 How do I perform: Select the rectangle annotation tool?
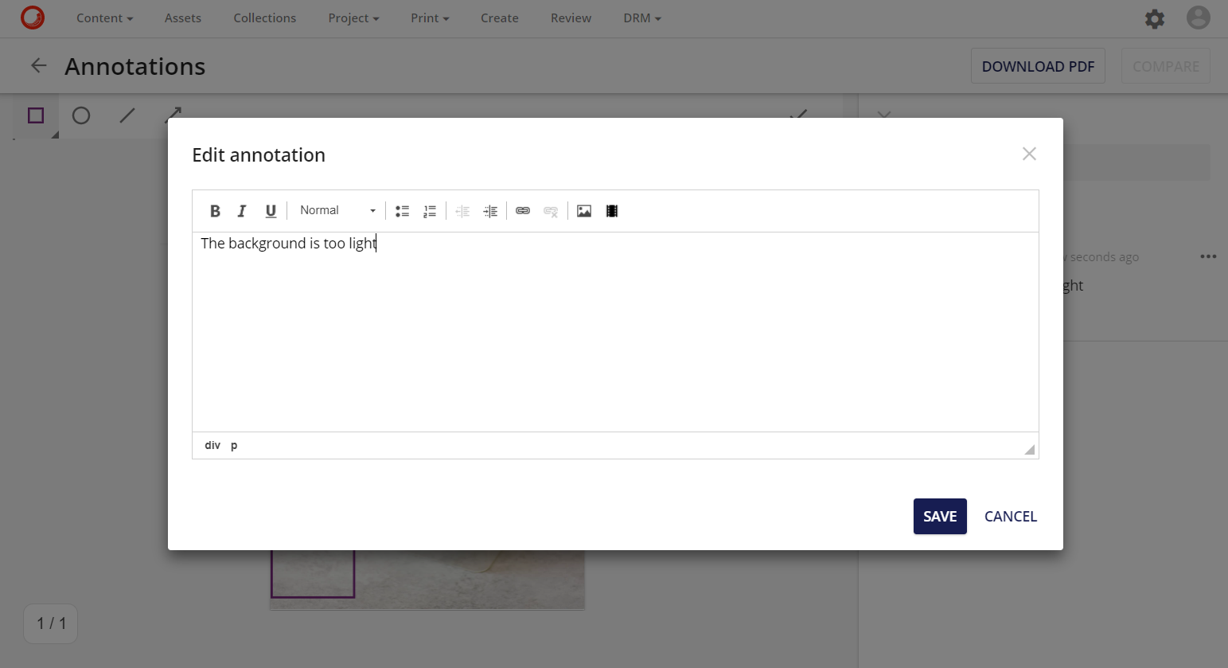coord(35,116)
